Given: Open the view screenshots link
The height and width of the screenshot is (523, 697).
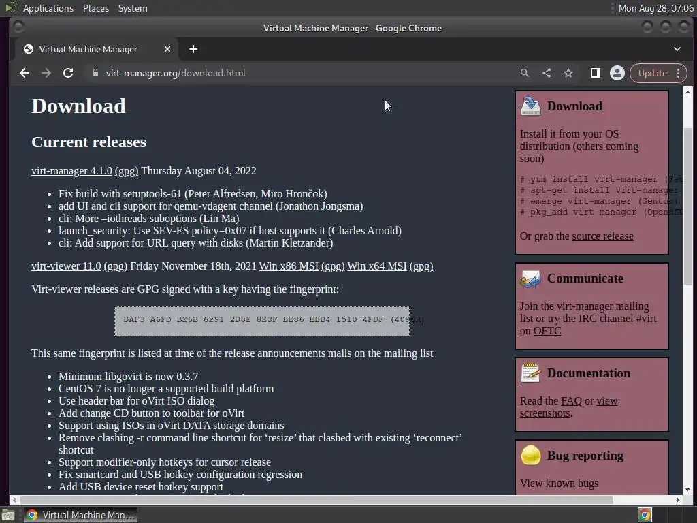Looking at the screenshot, I should point(568,407).
